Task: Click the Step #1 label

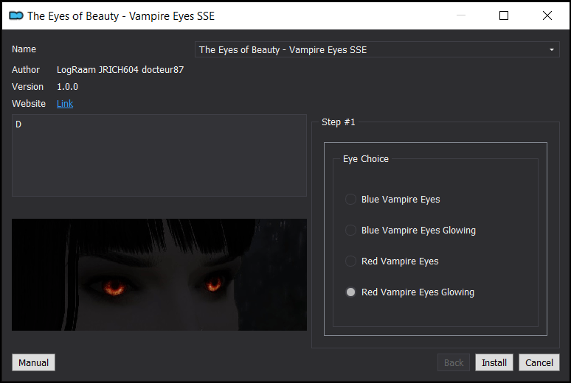Action: [339, 122]
